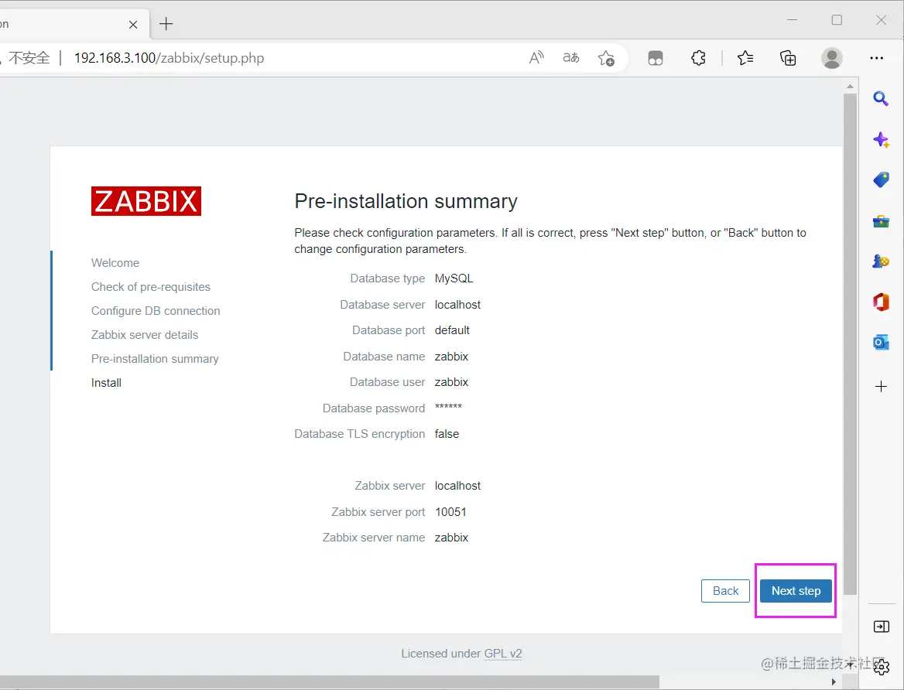The height and width of the screenshot is (690, 904).
Task: Close the current browser tab
Action: [133, 24]
